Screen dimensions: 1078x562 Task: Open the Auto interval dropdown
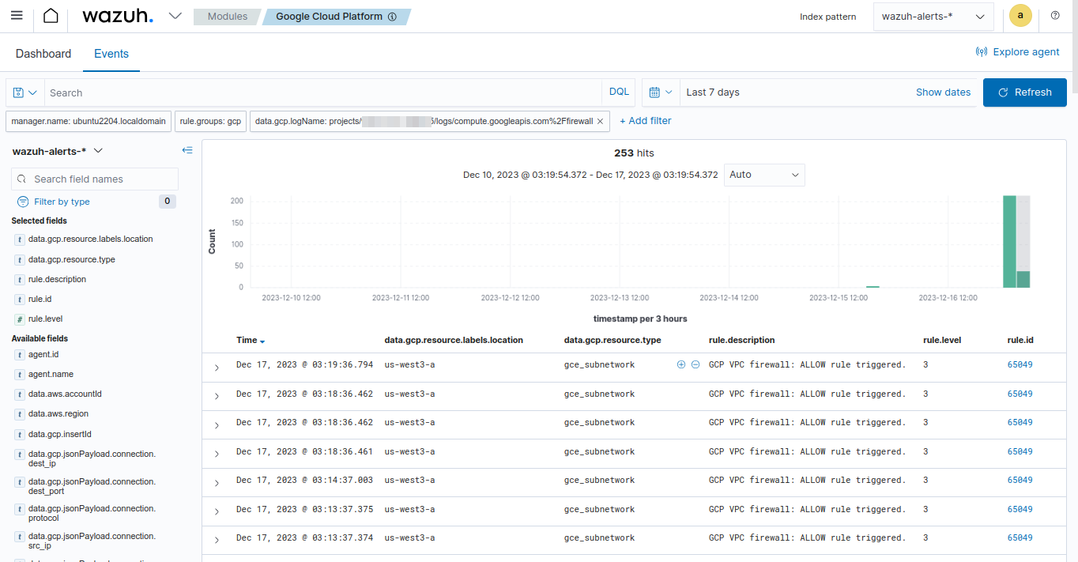coord(764,175)
